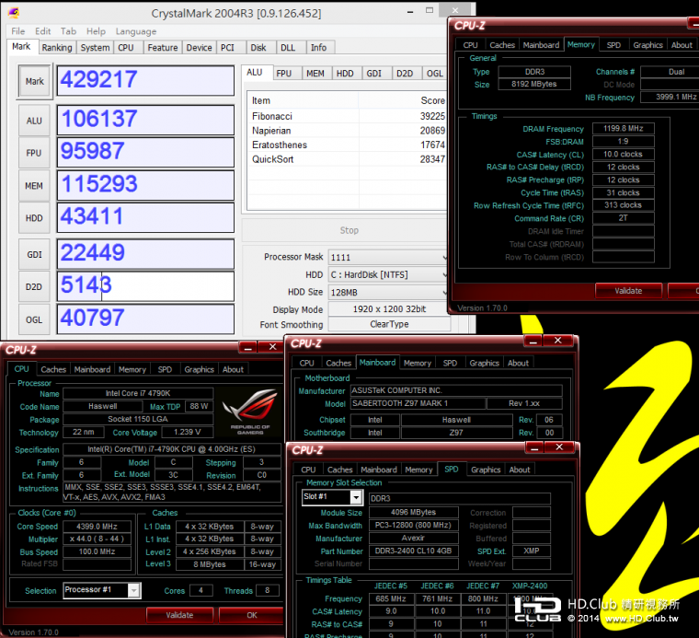Run the OGL benchmark button

34,319
